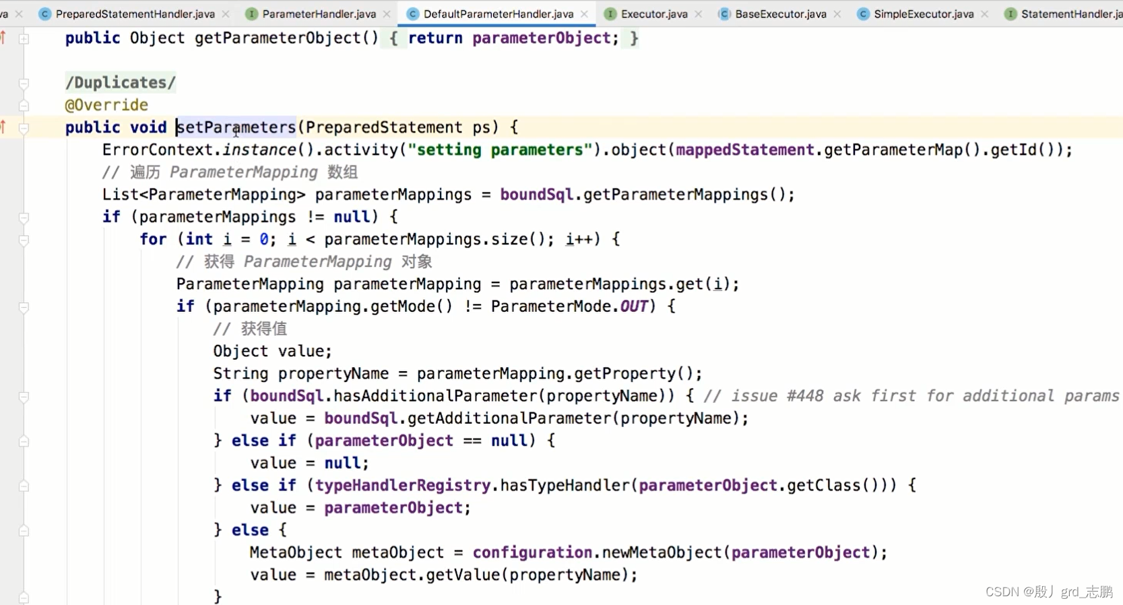Click 'value = null;' assignment

click(310, 464)
